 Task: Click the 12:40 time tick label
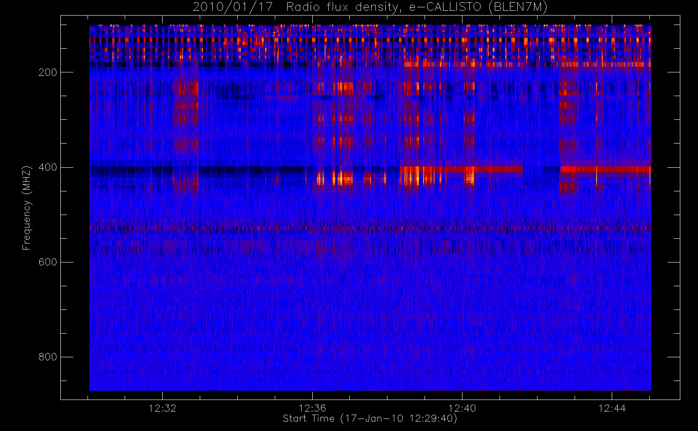462,408
